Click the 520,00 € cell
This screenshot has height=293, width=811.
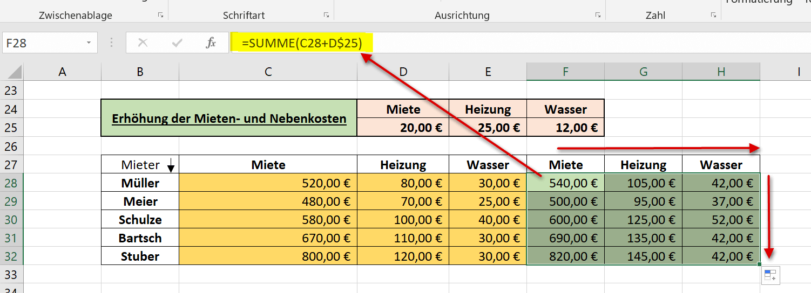(x=268, y=183)
